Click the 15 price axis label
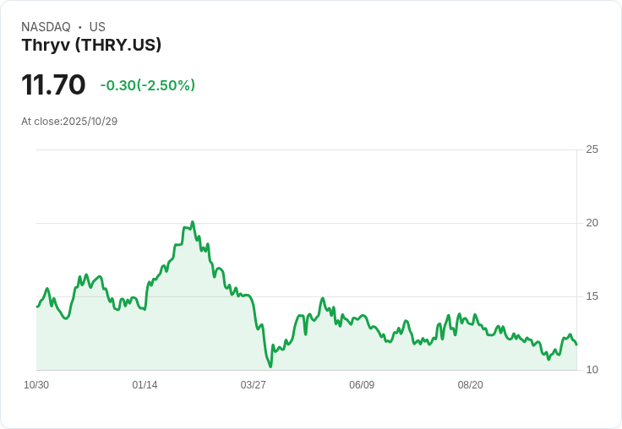The image size is (622, 429). click(592, 296)
